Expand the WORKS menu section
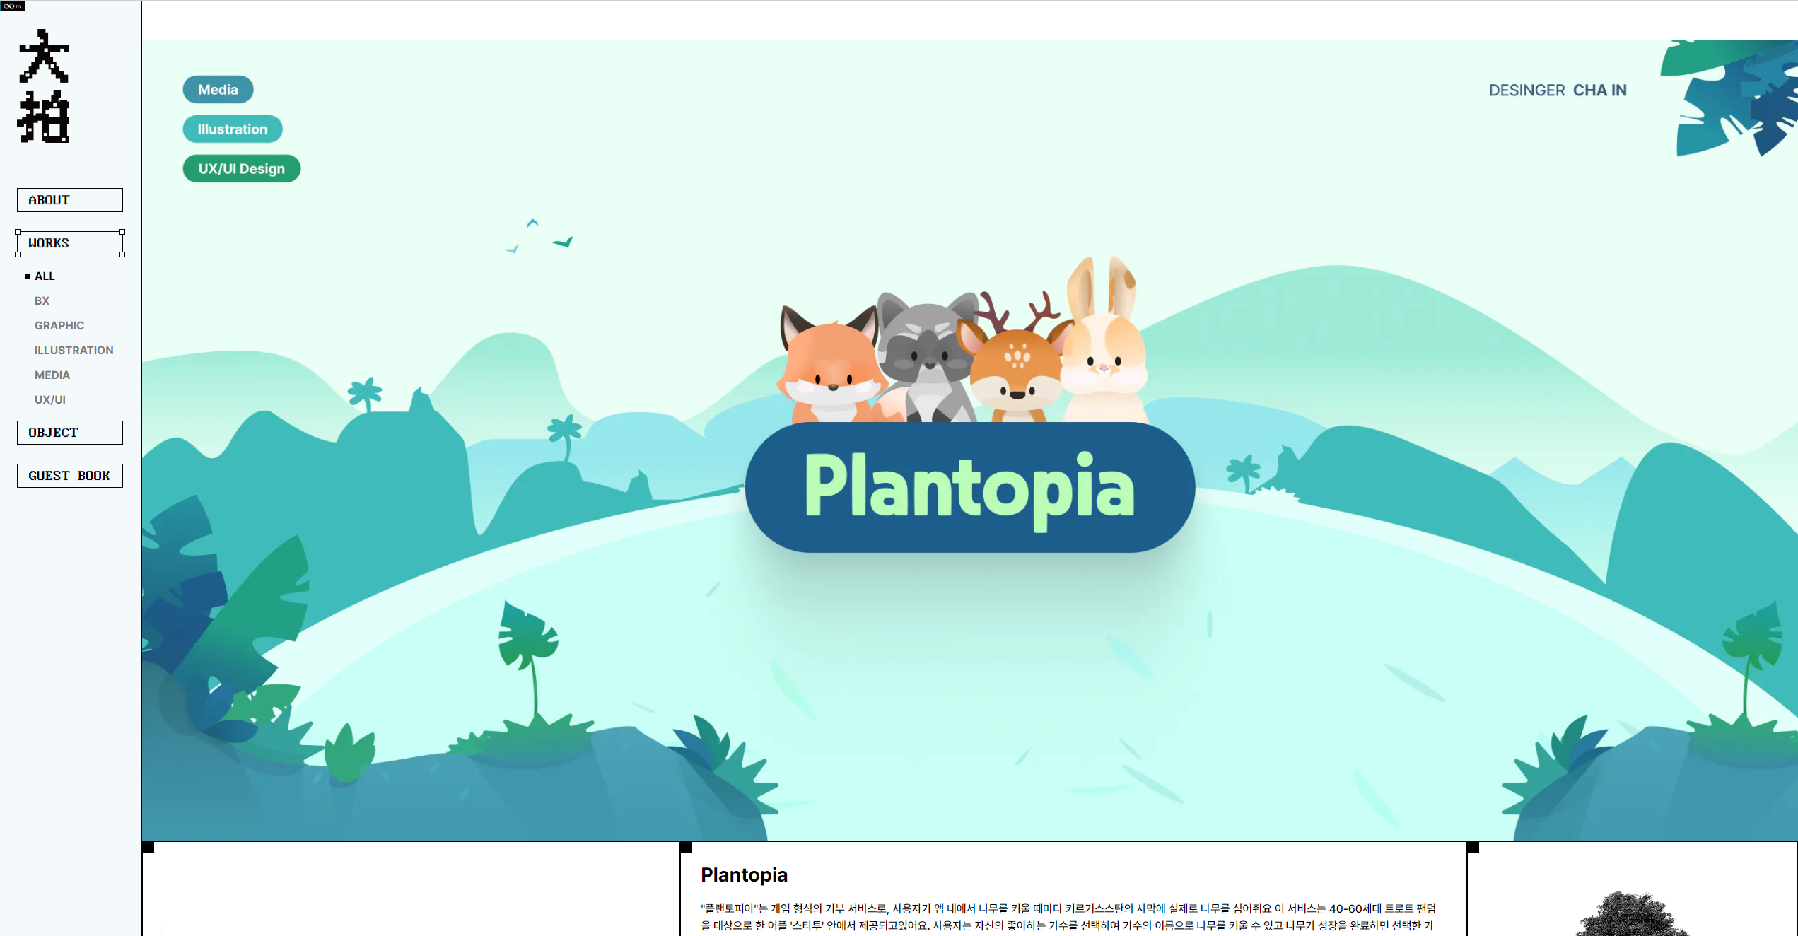Viewport: 1798px width, 936px height. click(70, 243)
